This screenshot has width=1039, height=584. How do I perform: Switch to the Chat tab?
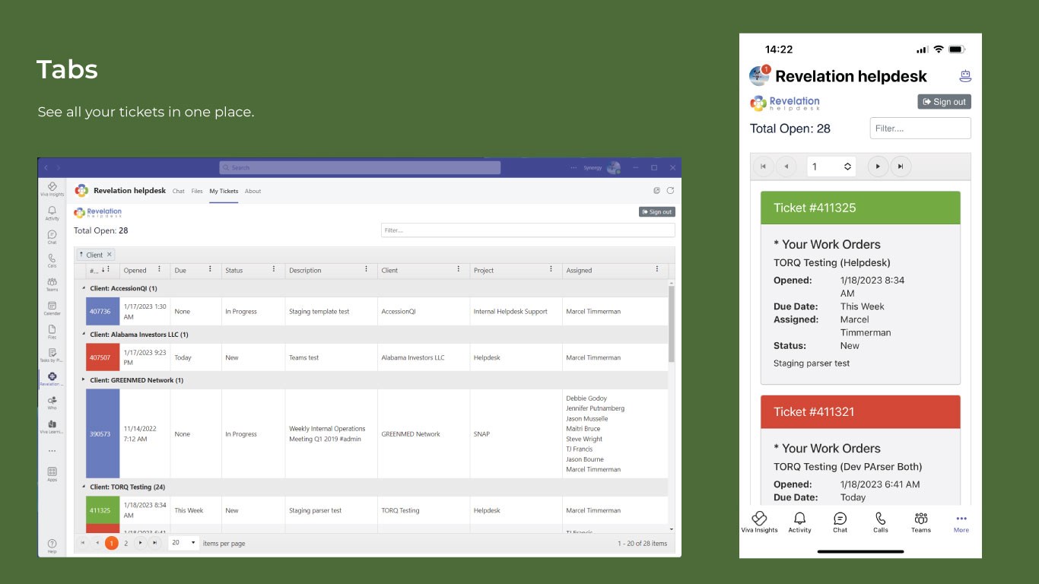(x=178, y=191)
